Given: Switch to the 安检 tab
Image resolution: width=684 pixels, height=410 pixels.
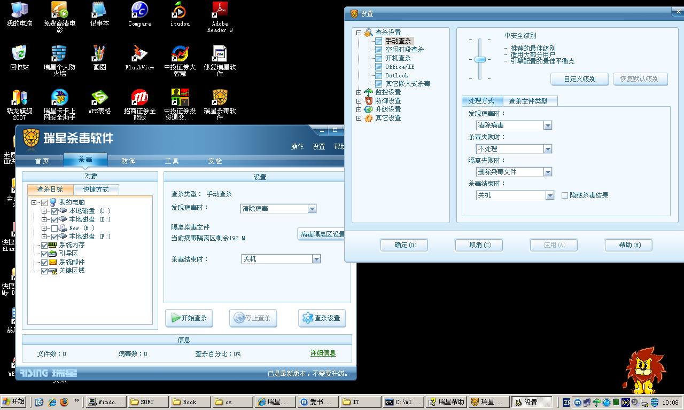Looking at the screenshot, I should [215, 161].
